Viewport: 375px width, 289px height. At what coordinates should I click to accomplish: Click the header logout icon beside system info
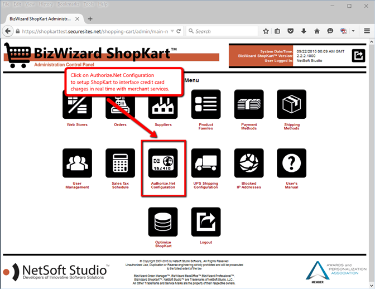[358, 56]
